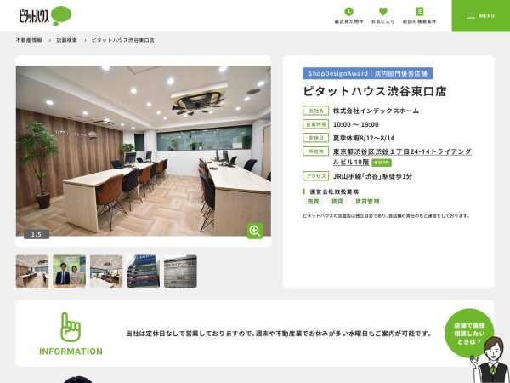Click the 所在地 label tag
The height and width of the screenshot is (383, 510).
[x=316, y=151]
